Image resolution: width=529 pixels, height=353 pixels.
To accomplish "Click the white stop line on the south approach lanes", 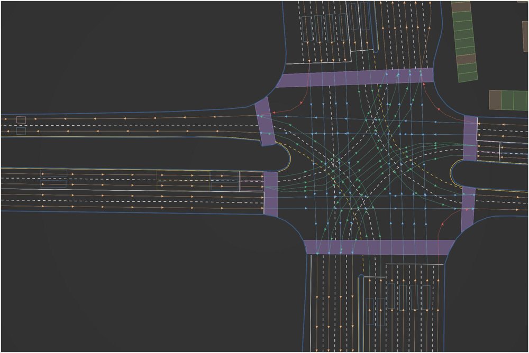I will (x=414, y=264).
